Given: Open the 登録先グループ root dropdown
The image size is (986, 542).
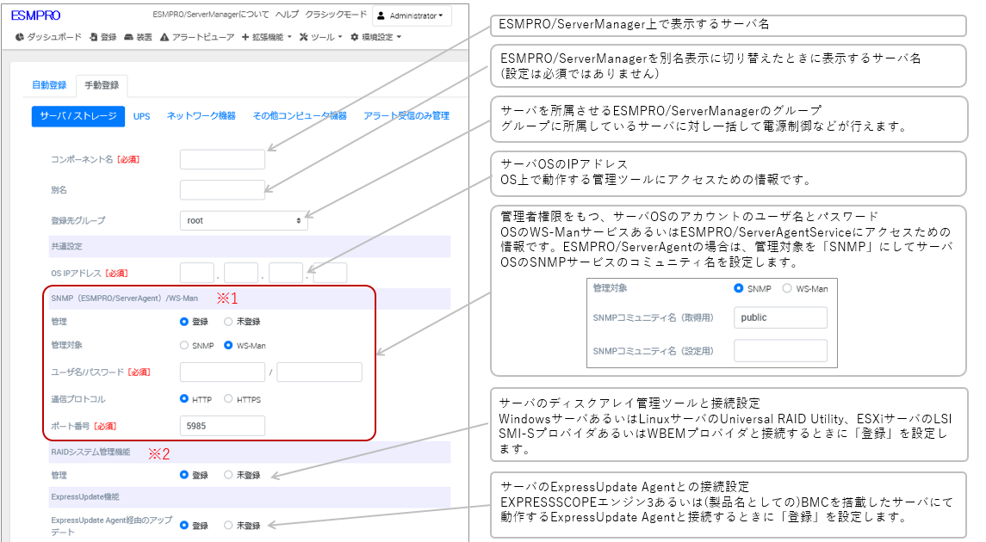Looking at the screenshot, I should 244,220.
